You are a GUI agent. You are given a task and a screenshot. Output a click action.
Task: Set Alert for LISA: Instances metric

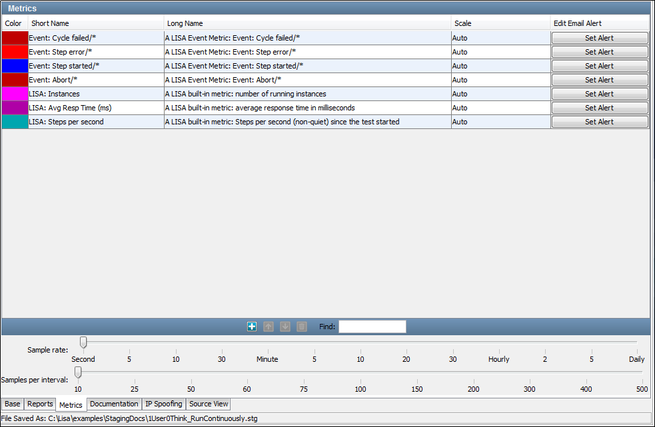point(599,94)
